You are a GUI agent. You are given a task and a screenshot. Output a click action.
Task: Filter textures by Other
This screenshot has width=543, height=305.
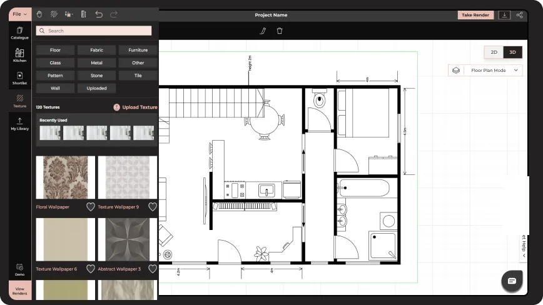[x=138, y=63]
